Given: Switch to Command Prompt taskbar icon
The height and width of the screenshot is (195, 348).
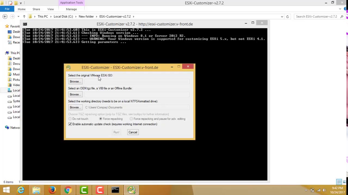Looking at the screenshot, I should point(115,190).
